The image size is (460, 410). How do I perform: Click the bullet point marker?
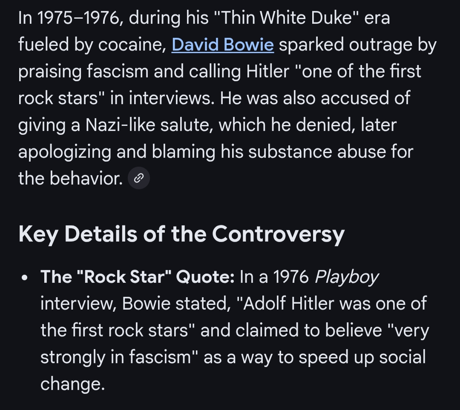coord(25,278)
